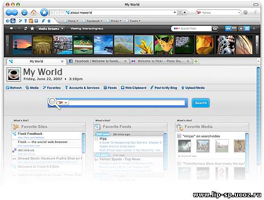Click the Favorite Sites scrollbar slider
264x200 pixels.
point(84,143)
